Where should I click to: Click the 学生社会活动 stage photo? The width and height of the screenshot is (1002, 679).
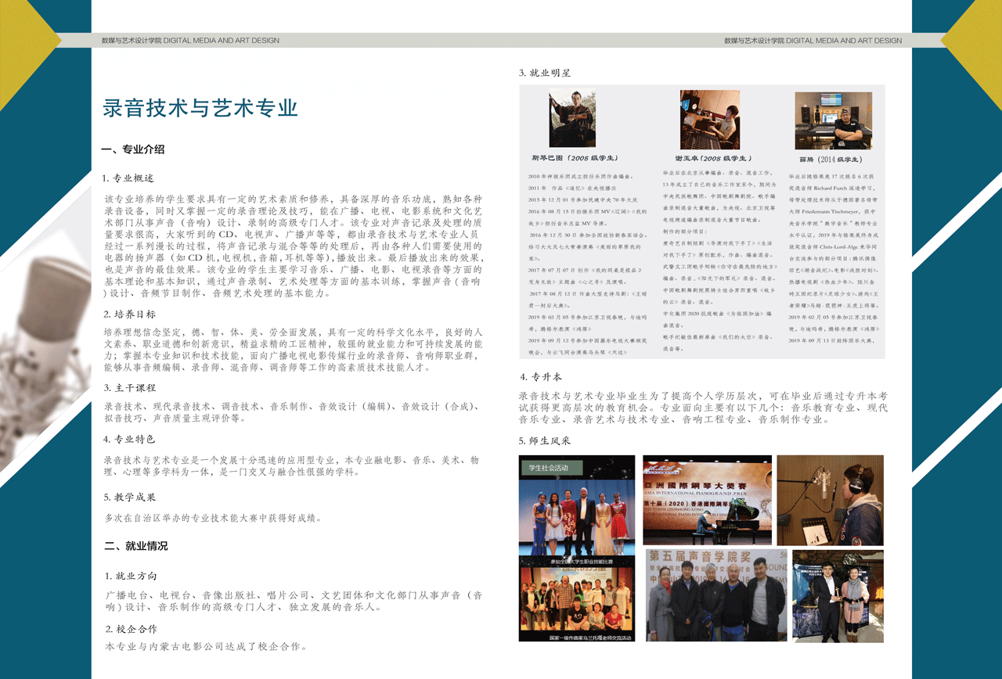[577, 505]
